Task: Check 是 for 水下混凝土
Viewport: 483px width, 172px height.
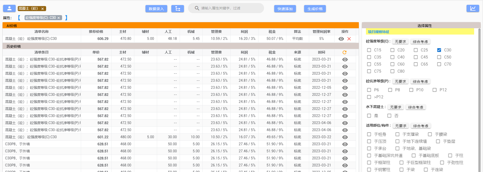Action: [369, 116]
